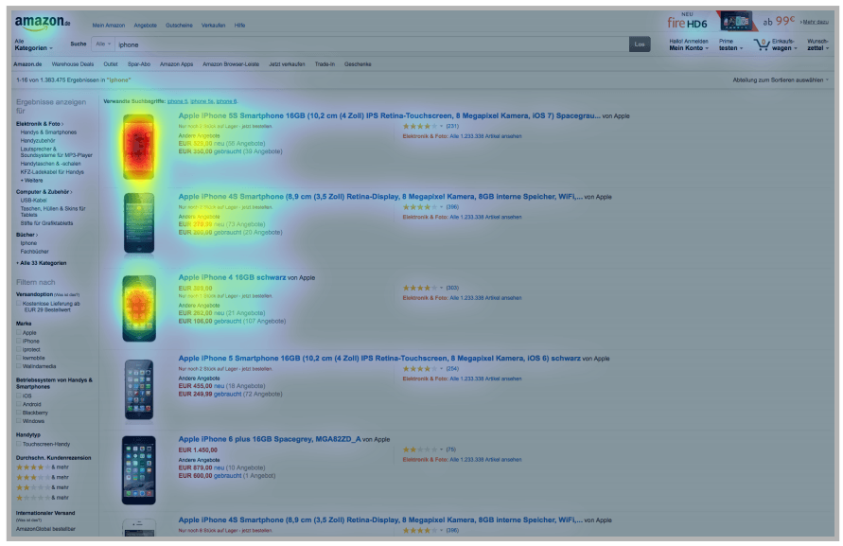Enable the iOS operating system filter
Image resolution: width=843 pixels, height=546 pixels.
pos(18,395)
